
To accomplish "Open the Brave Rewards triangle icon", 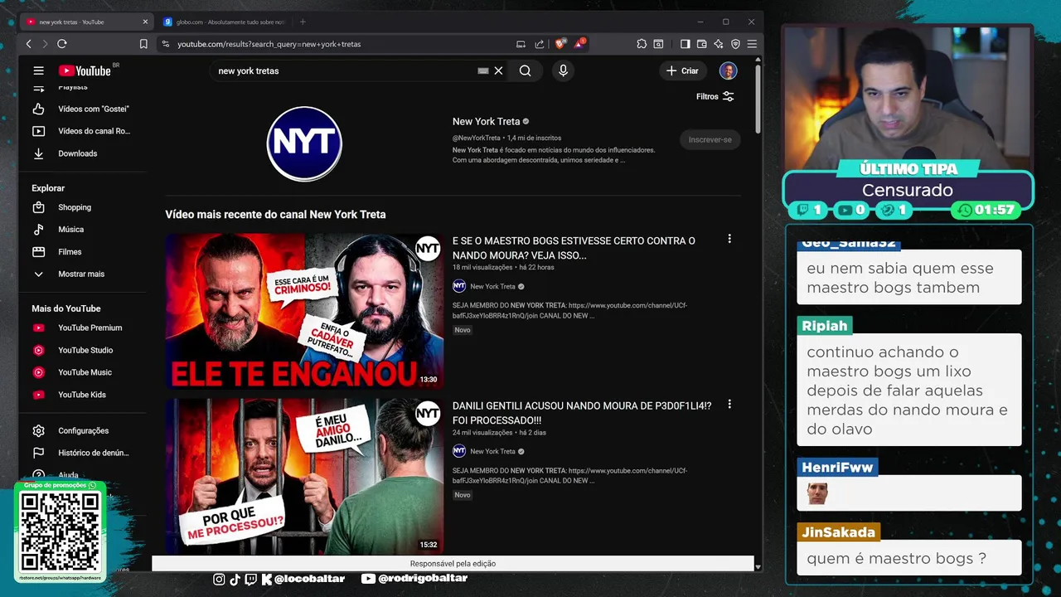I will point(579,44).
